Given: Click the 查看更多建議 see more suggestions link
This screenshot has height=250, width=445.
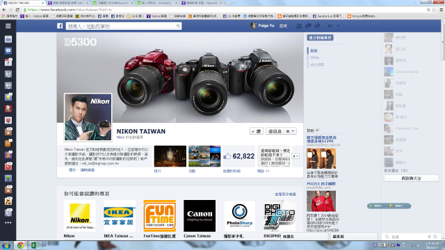Looking at the screenshot, I should click(286, 194).
